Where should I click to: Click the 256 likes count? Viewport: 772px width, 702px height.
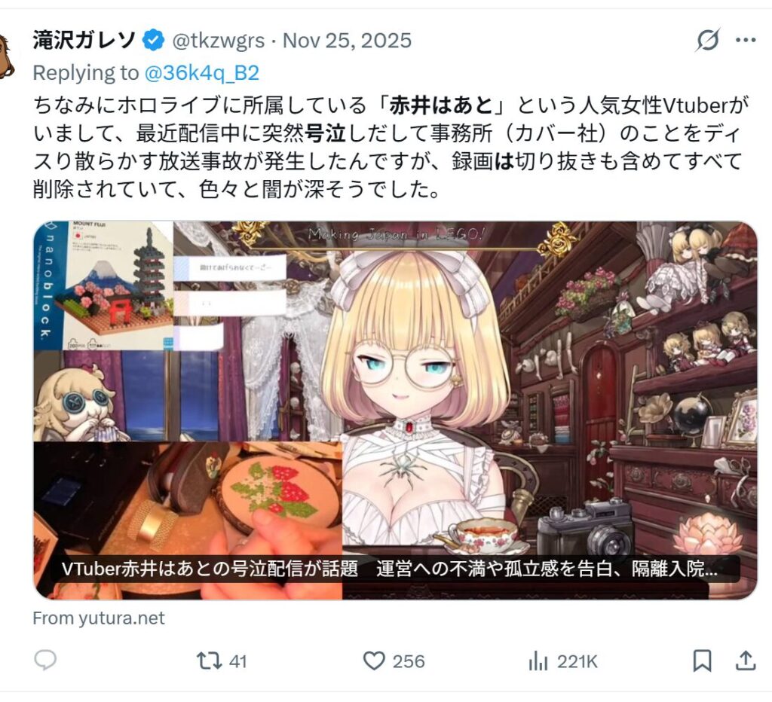tap(409, 661)
